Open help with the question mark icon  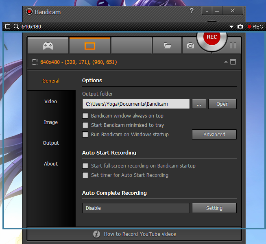pos(192,11)
